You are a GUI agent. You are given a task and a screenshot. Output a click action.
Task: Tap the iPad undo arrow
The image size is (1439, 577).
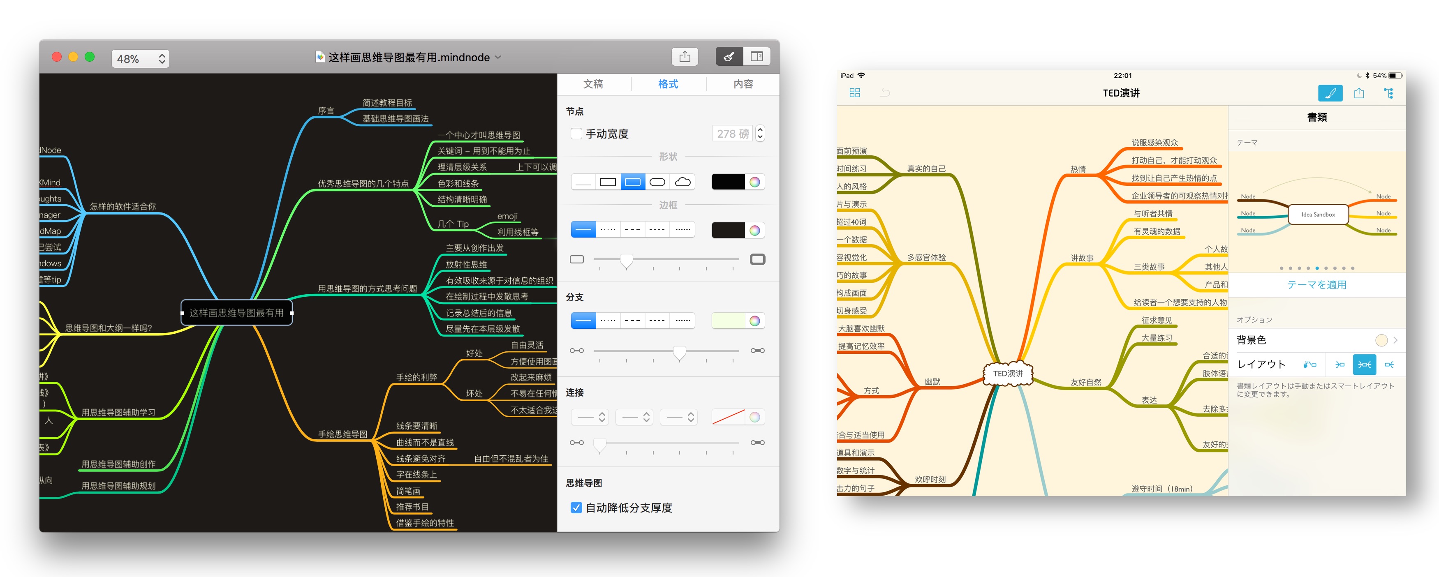coord(885,93)
